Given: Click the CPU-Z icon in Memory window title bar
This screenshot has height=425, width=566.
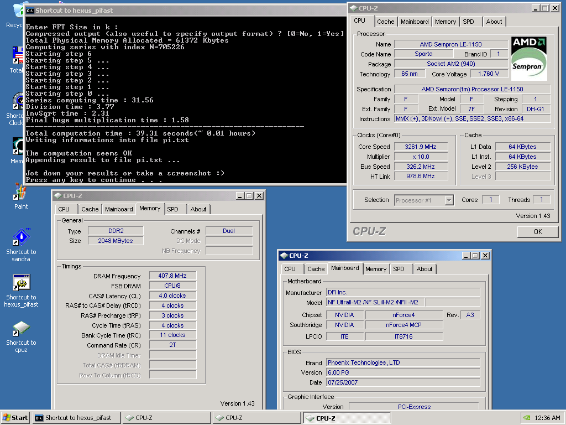Looking at the screenshot, I should 57,196.
